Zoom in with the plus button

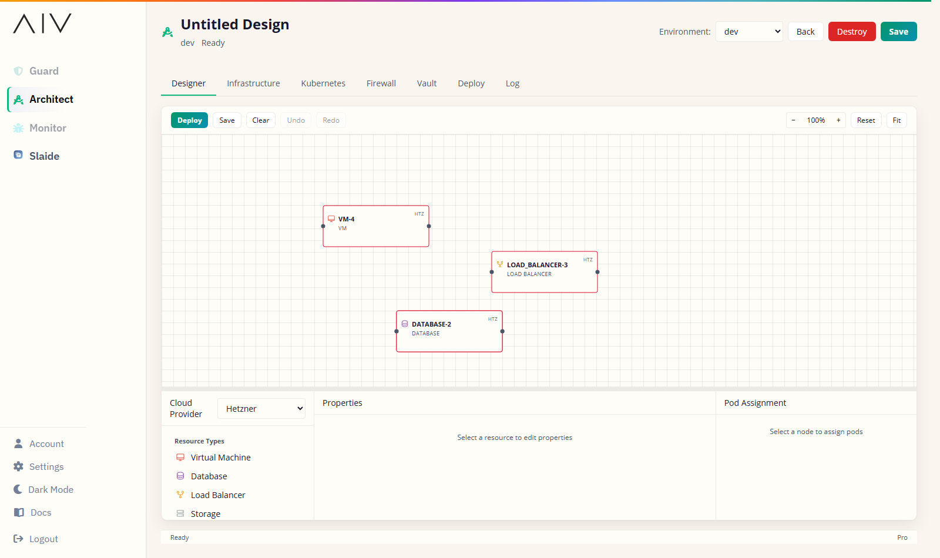[x=838, y=120]
